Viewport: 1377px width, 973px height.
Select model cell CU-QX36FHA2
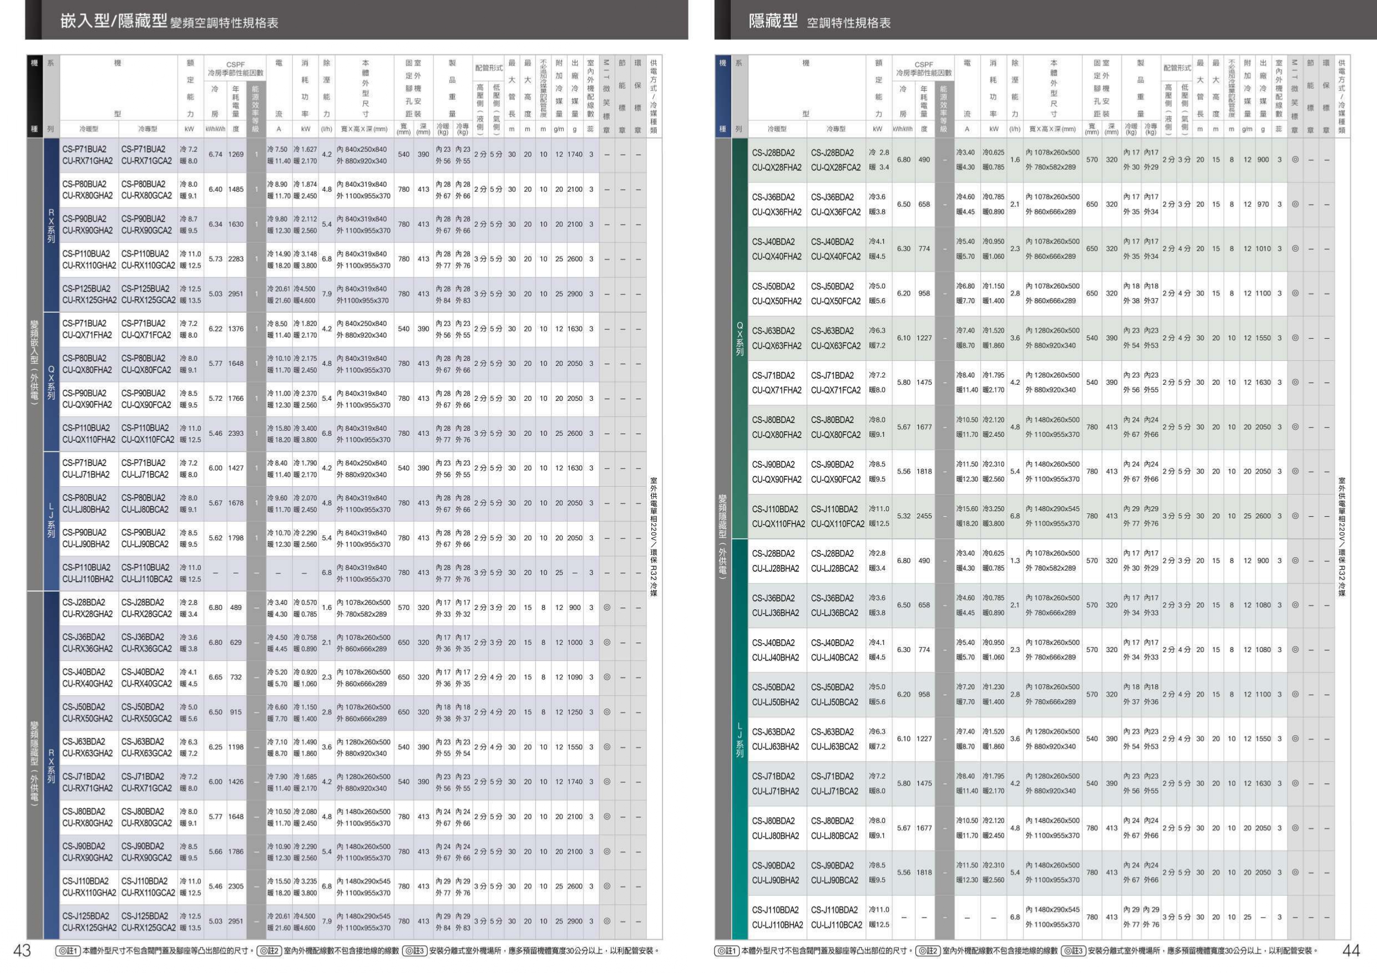click(777, 212)
